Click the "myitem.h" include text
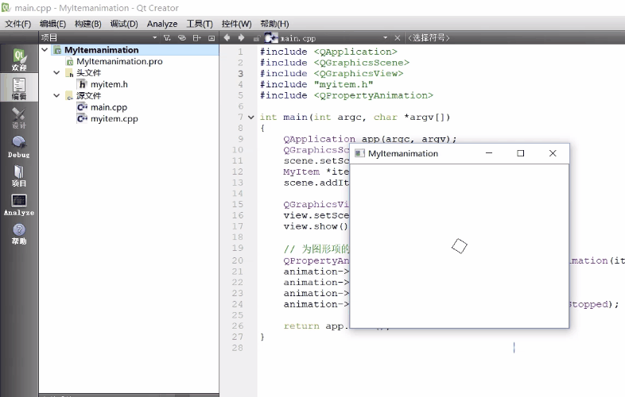 (344, 84)
